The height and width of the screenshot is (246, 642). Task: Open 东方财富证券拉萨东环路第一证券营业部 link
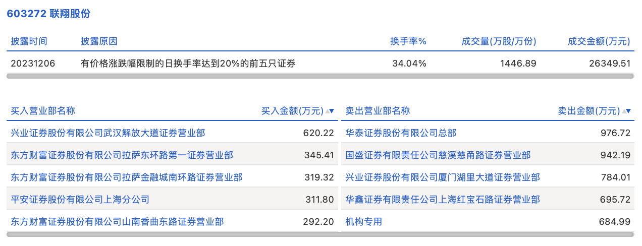coord(122,155)
